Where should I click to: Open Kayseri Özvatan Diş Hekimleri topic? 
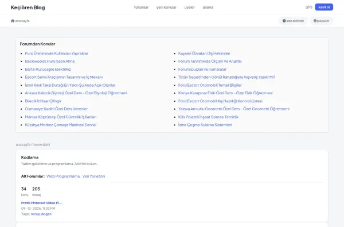pos(204,53)
